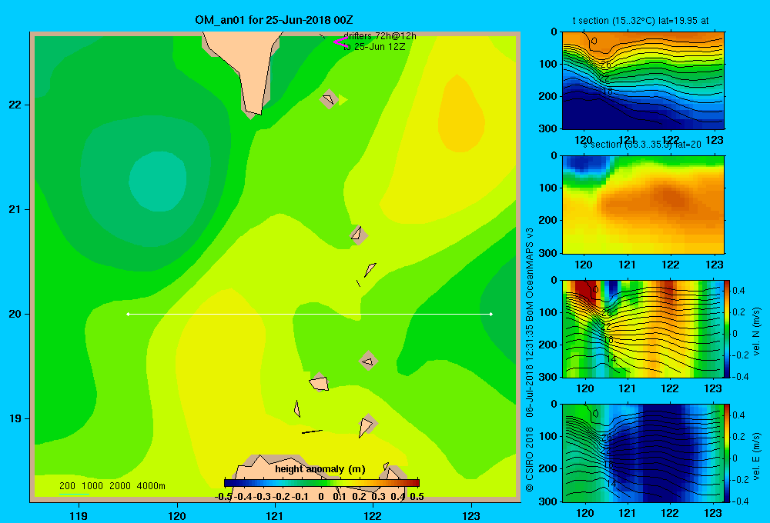Click the "26" isotherm label in the temperature section
This screenshot has height=523, width=770.
[x=605, y=65]
